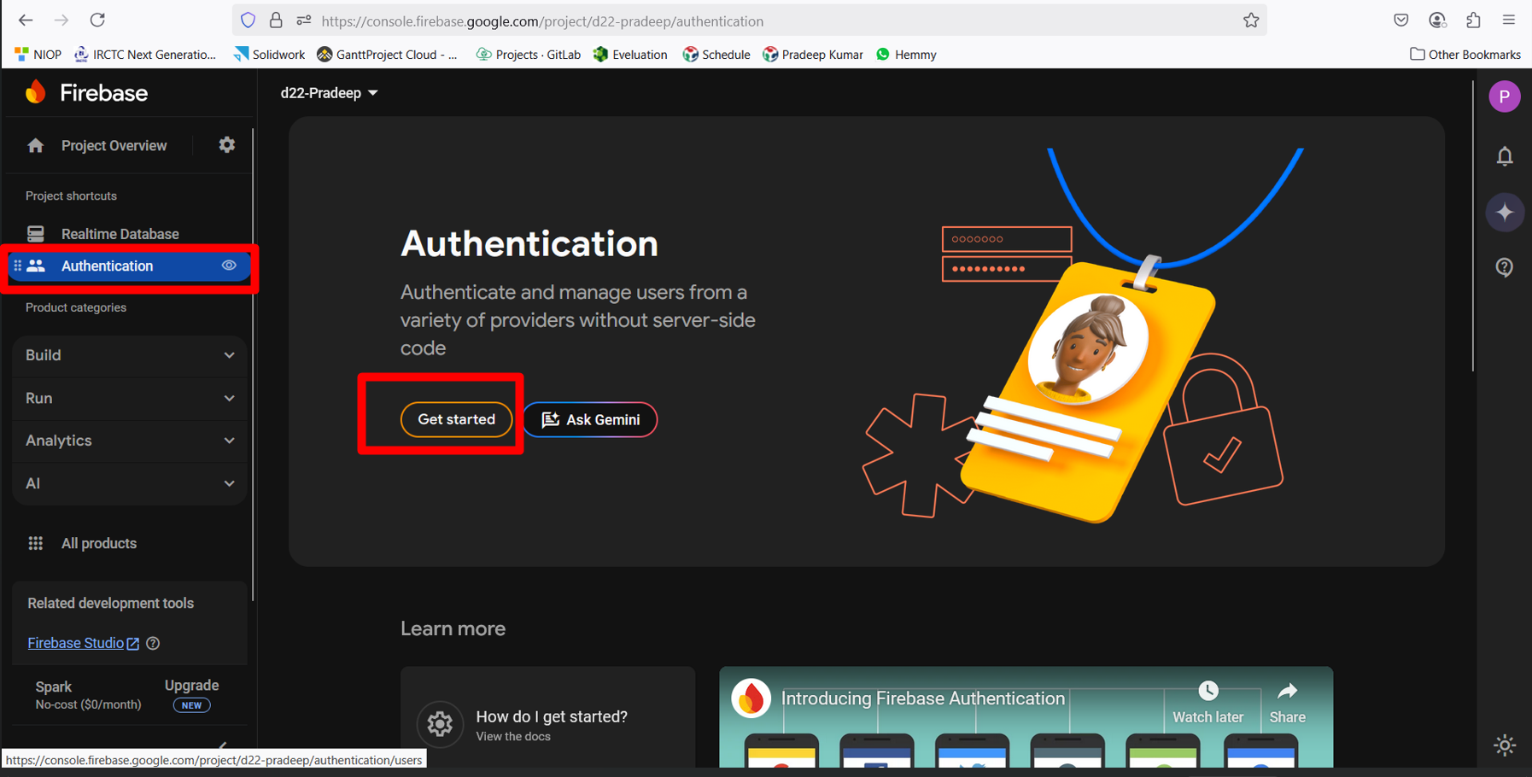Expand the AI category
This screenshot has width=1532, height=777.
pyautogui.click(x=130, y=483)
